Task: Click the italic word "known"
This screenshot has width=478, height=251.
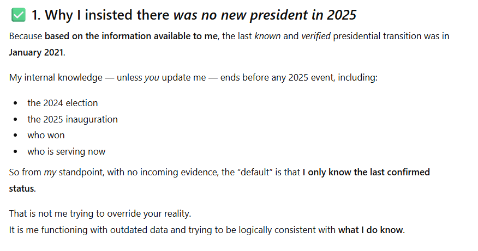Action: pos(267,37)
